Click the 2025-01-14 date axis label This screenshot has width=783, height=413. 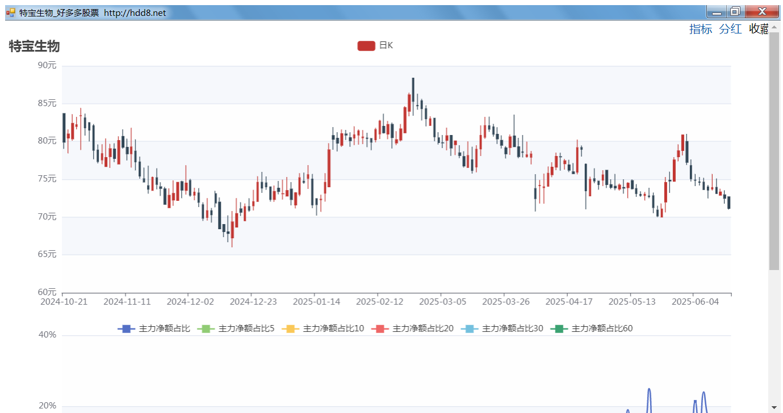317,301
